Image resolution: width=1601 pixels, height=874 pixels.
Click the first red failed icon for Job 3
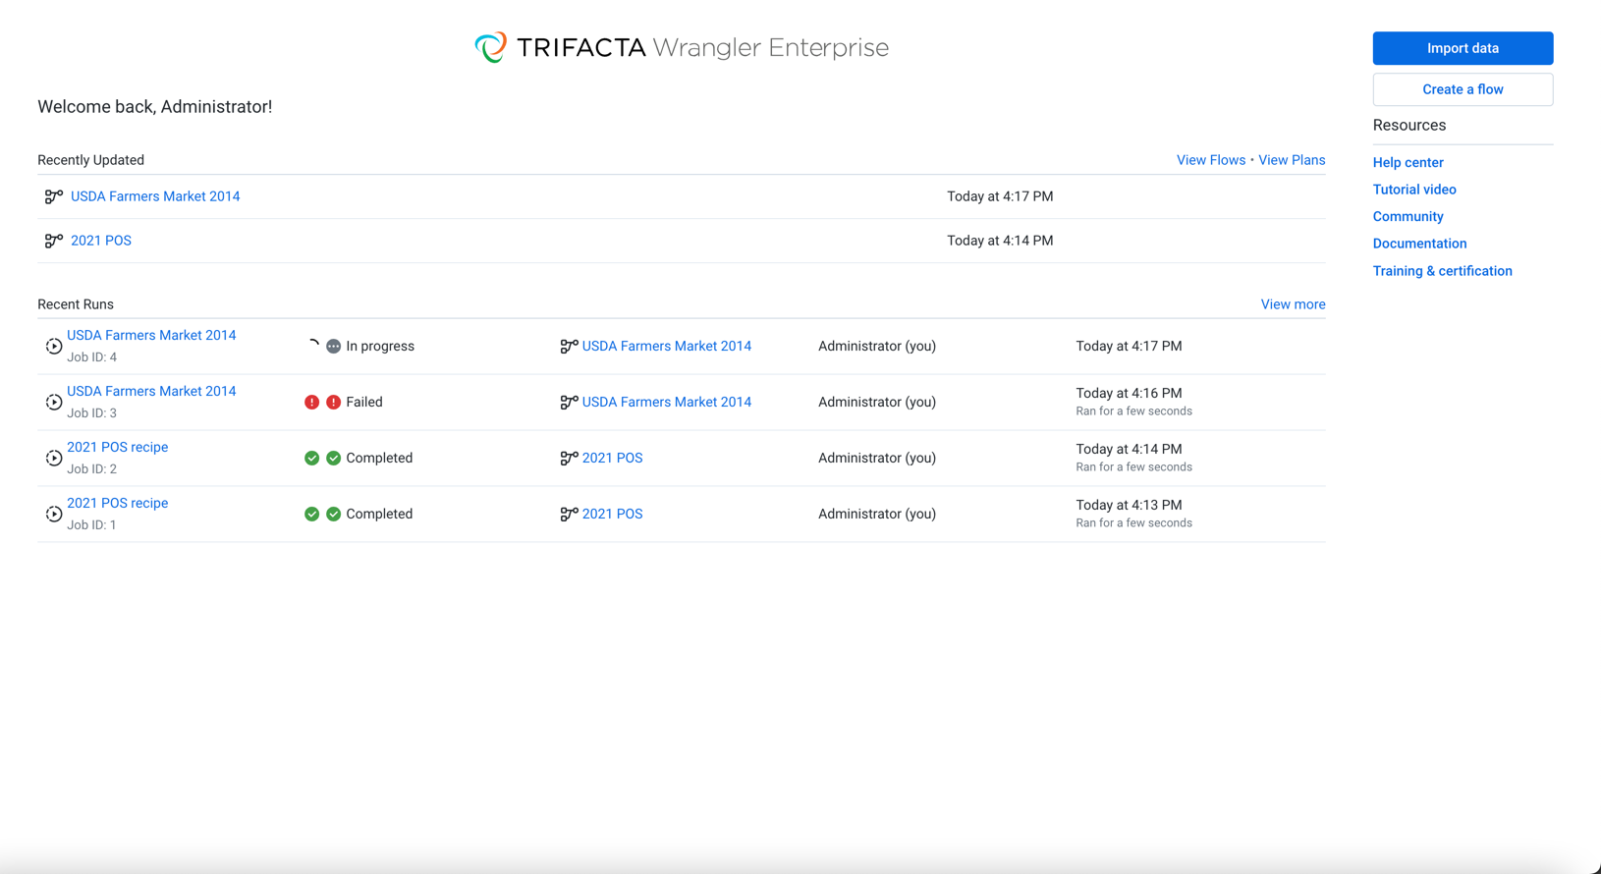pos(311,402)
